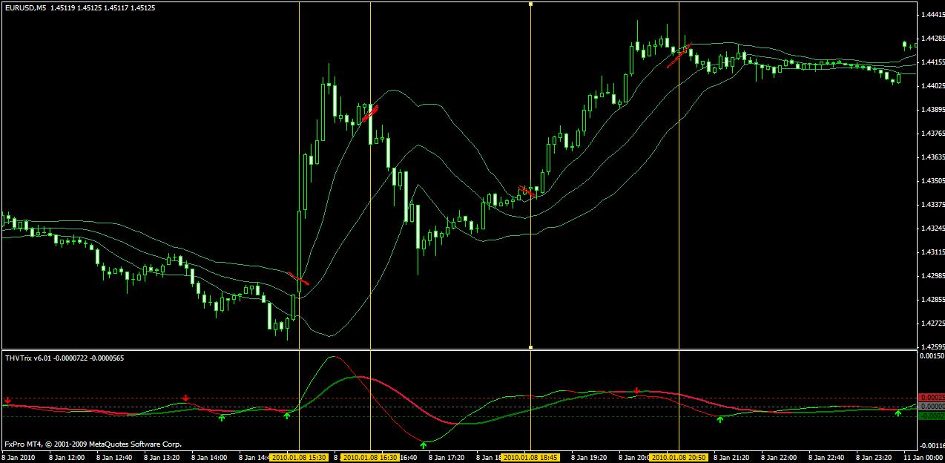Screen dimensions: 945x463
Task: Click the red sell arrow near 13:20
Action: tap(185, 398)
